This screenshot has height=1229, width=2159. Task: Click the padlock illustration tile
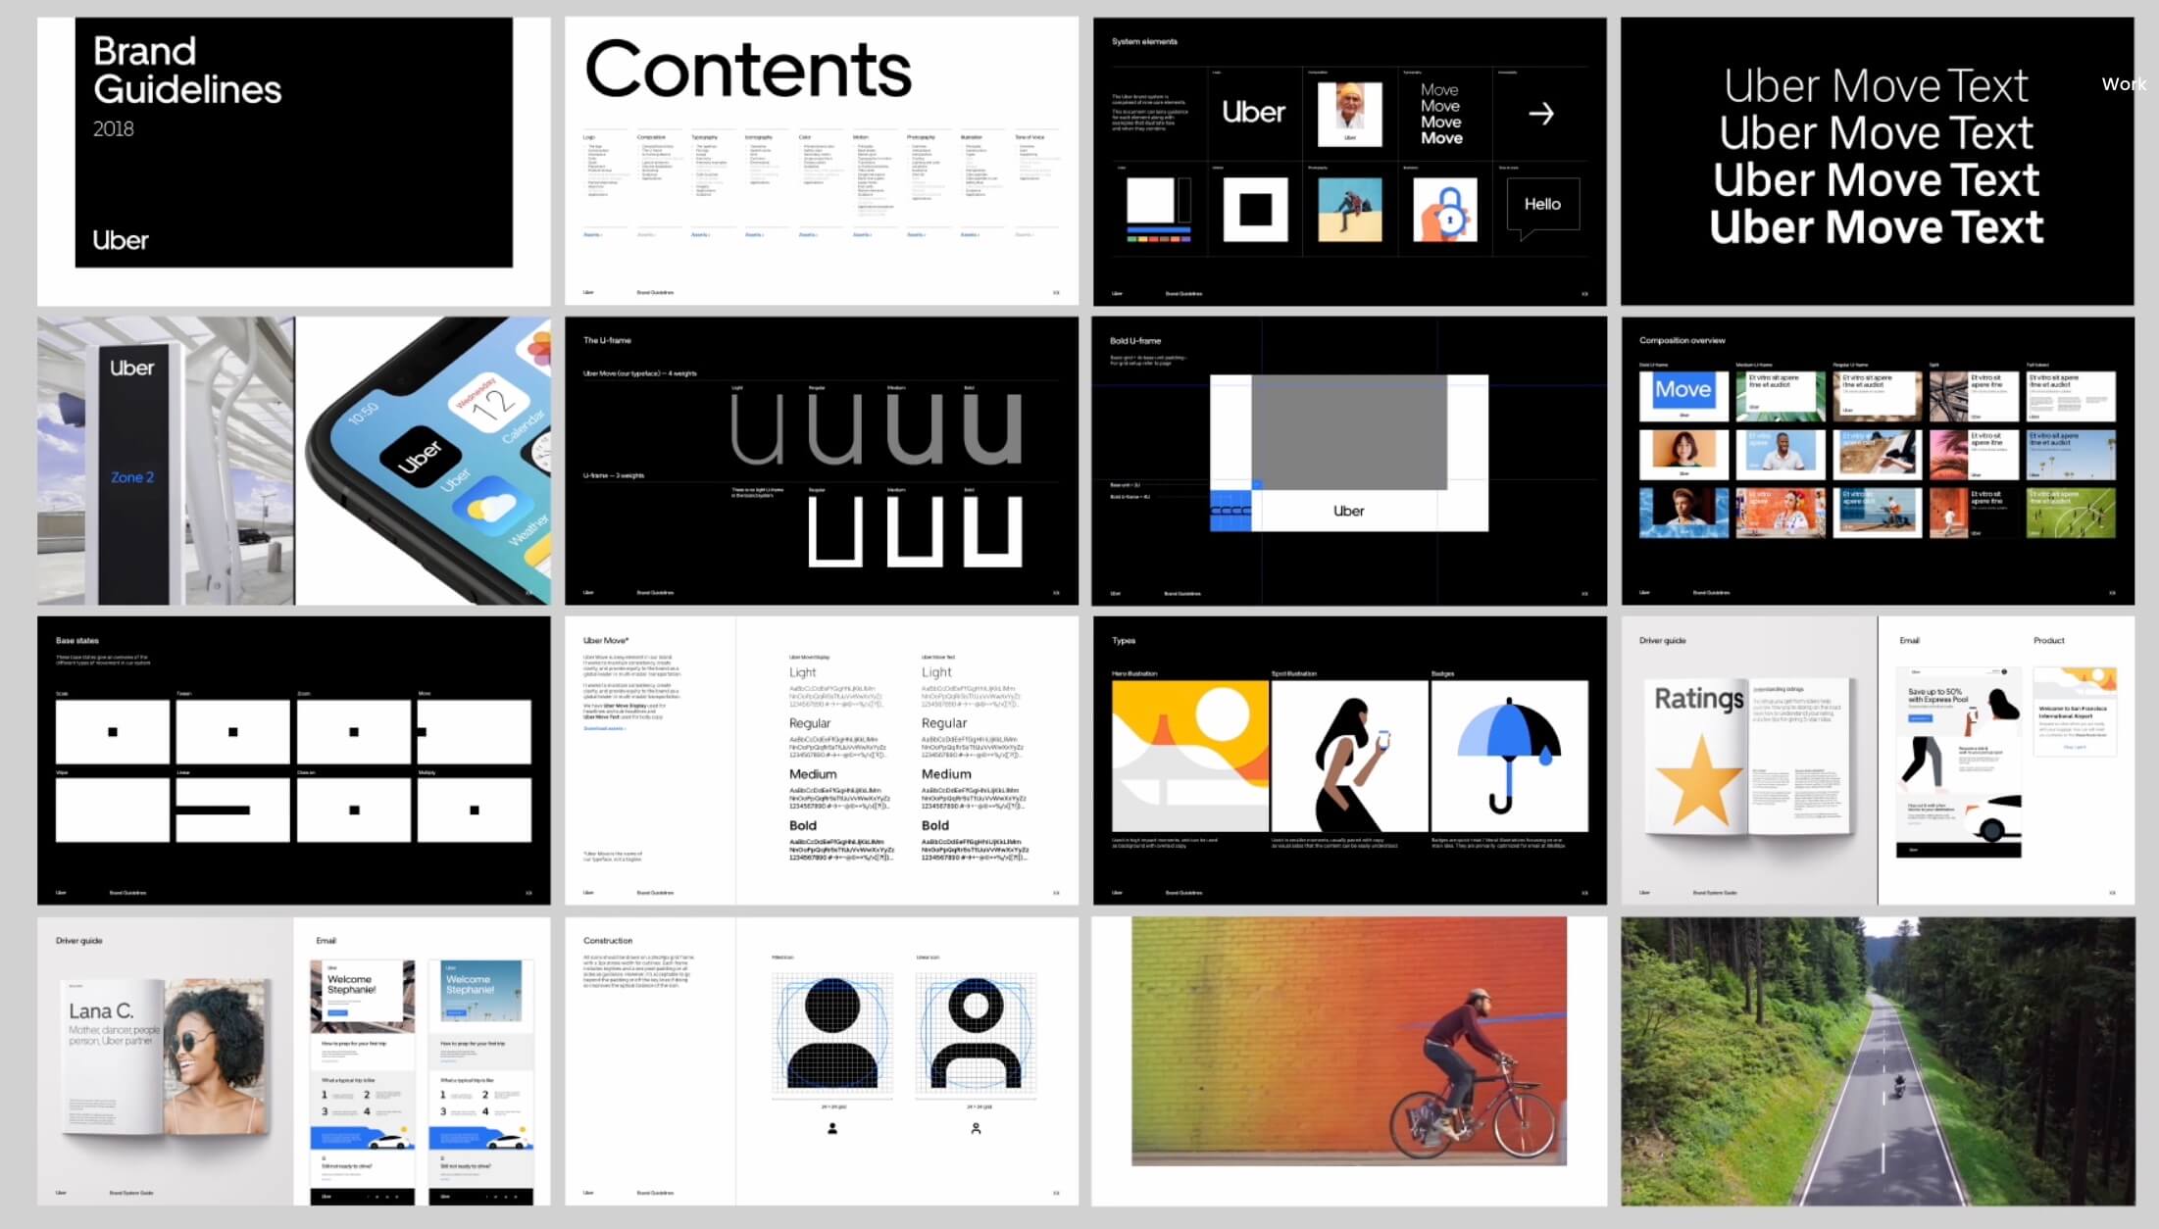(x=1445, y=210)
